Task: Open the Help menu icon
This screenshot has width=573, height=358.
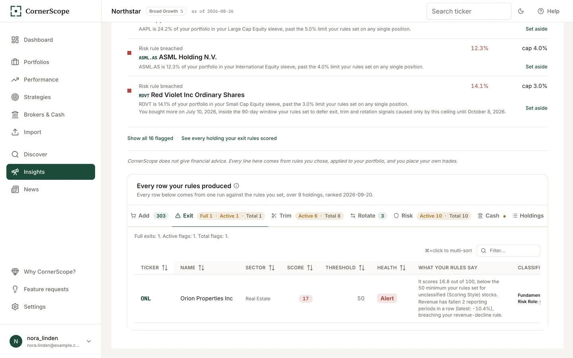Action: pos(541,11)
